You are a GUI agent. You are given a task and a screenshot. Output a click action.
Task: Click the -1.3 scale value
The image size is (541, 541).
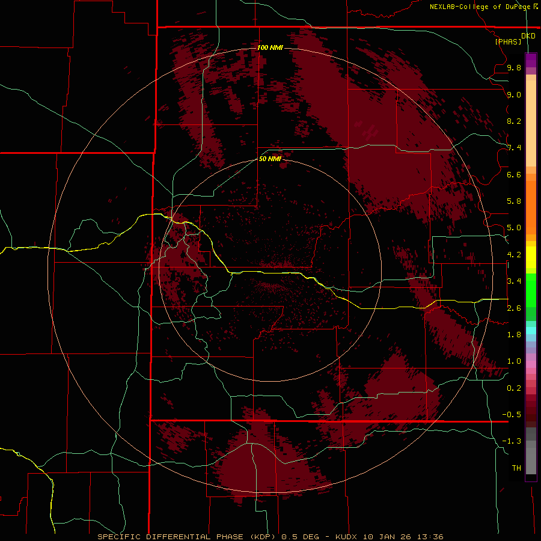(x=512, y=441)
